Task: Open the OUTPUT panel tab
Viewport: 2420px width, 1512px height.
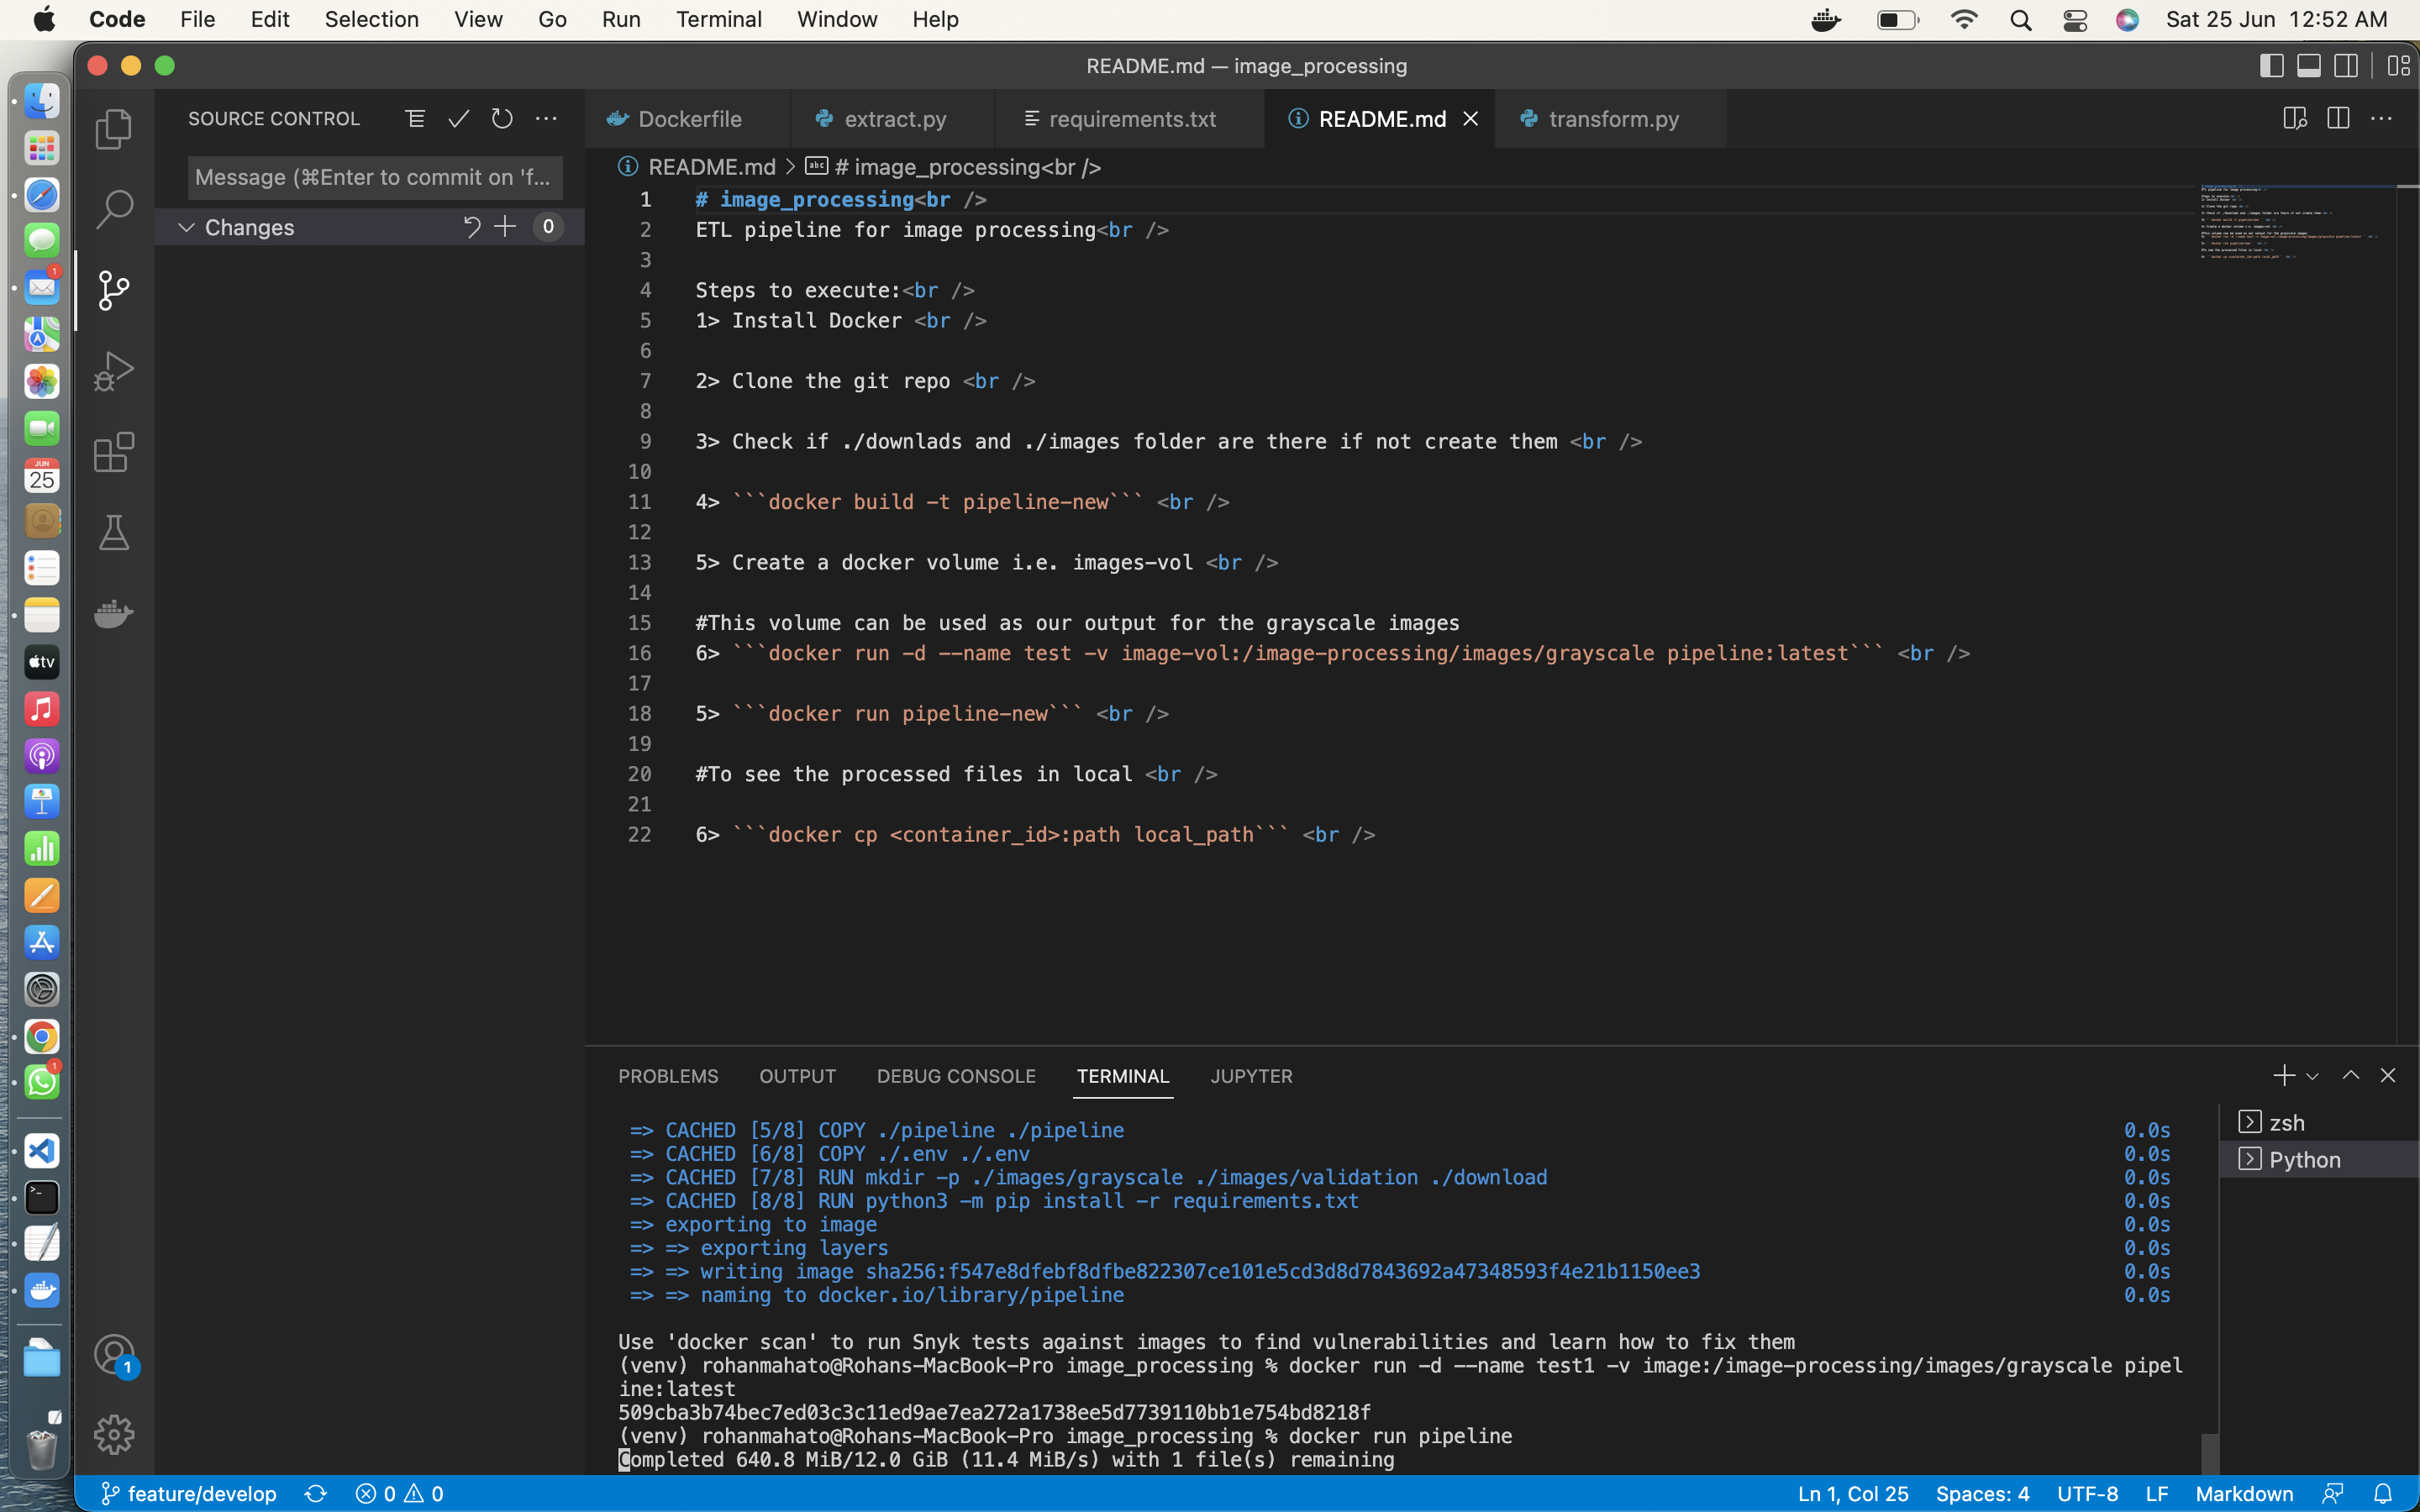Action: pos(797,1076)
